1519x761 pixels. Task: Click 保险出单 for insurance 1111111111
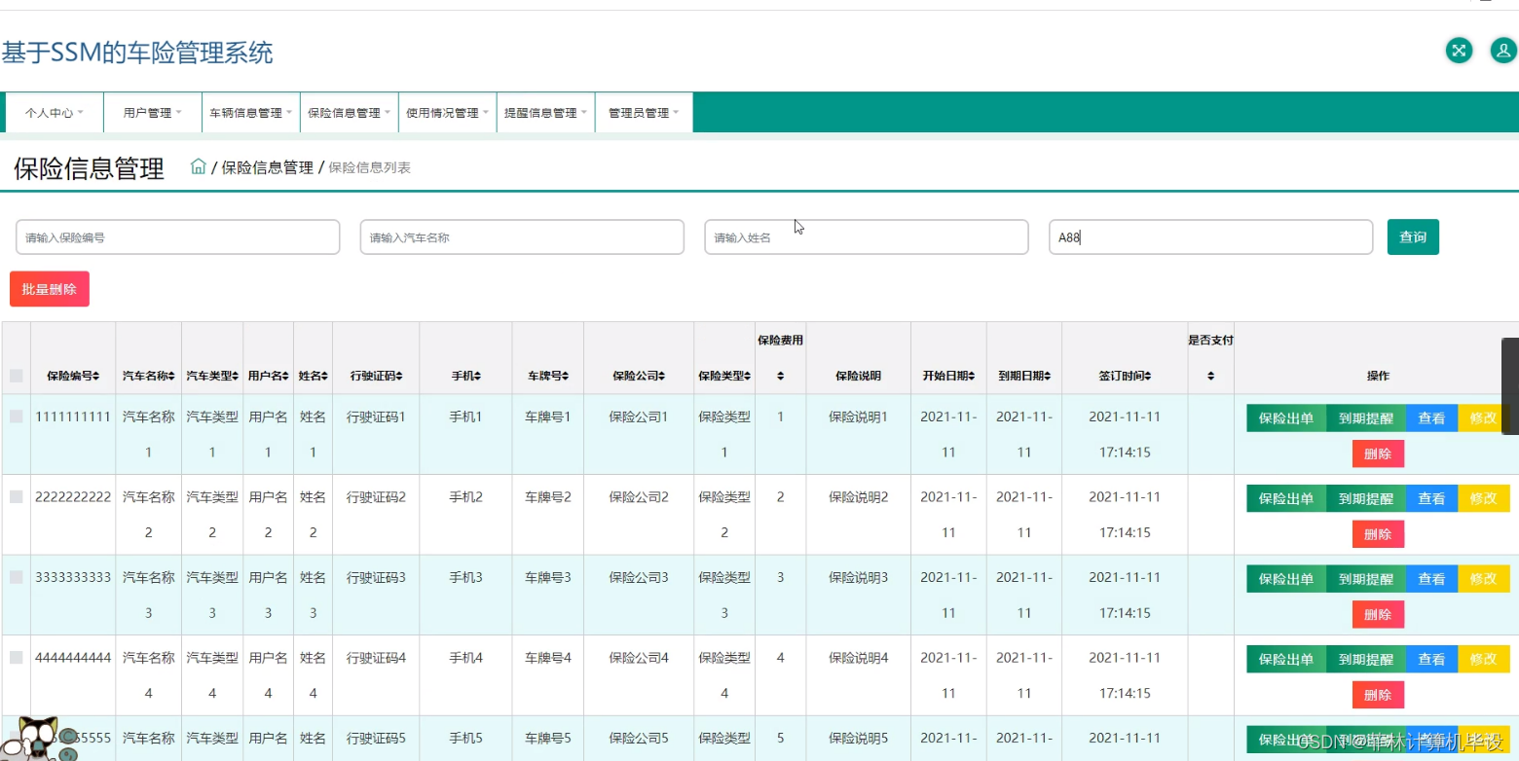pyautogui.click(x=1285, y=417)
